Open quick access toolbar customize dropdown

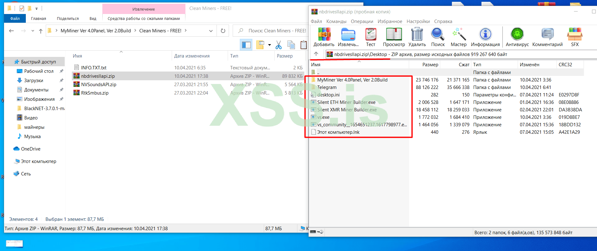pyautogui.click(x=36, y=8)
